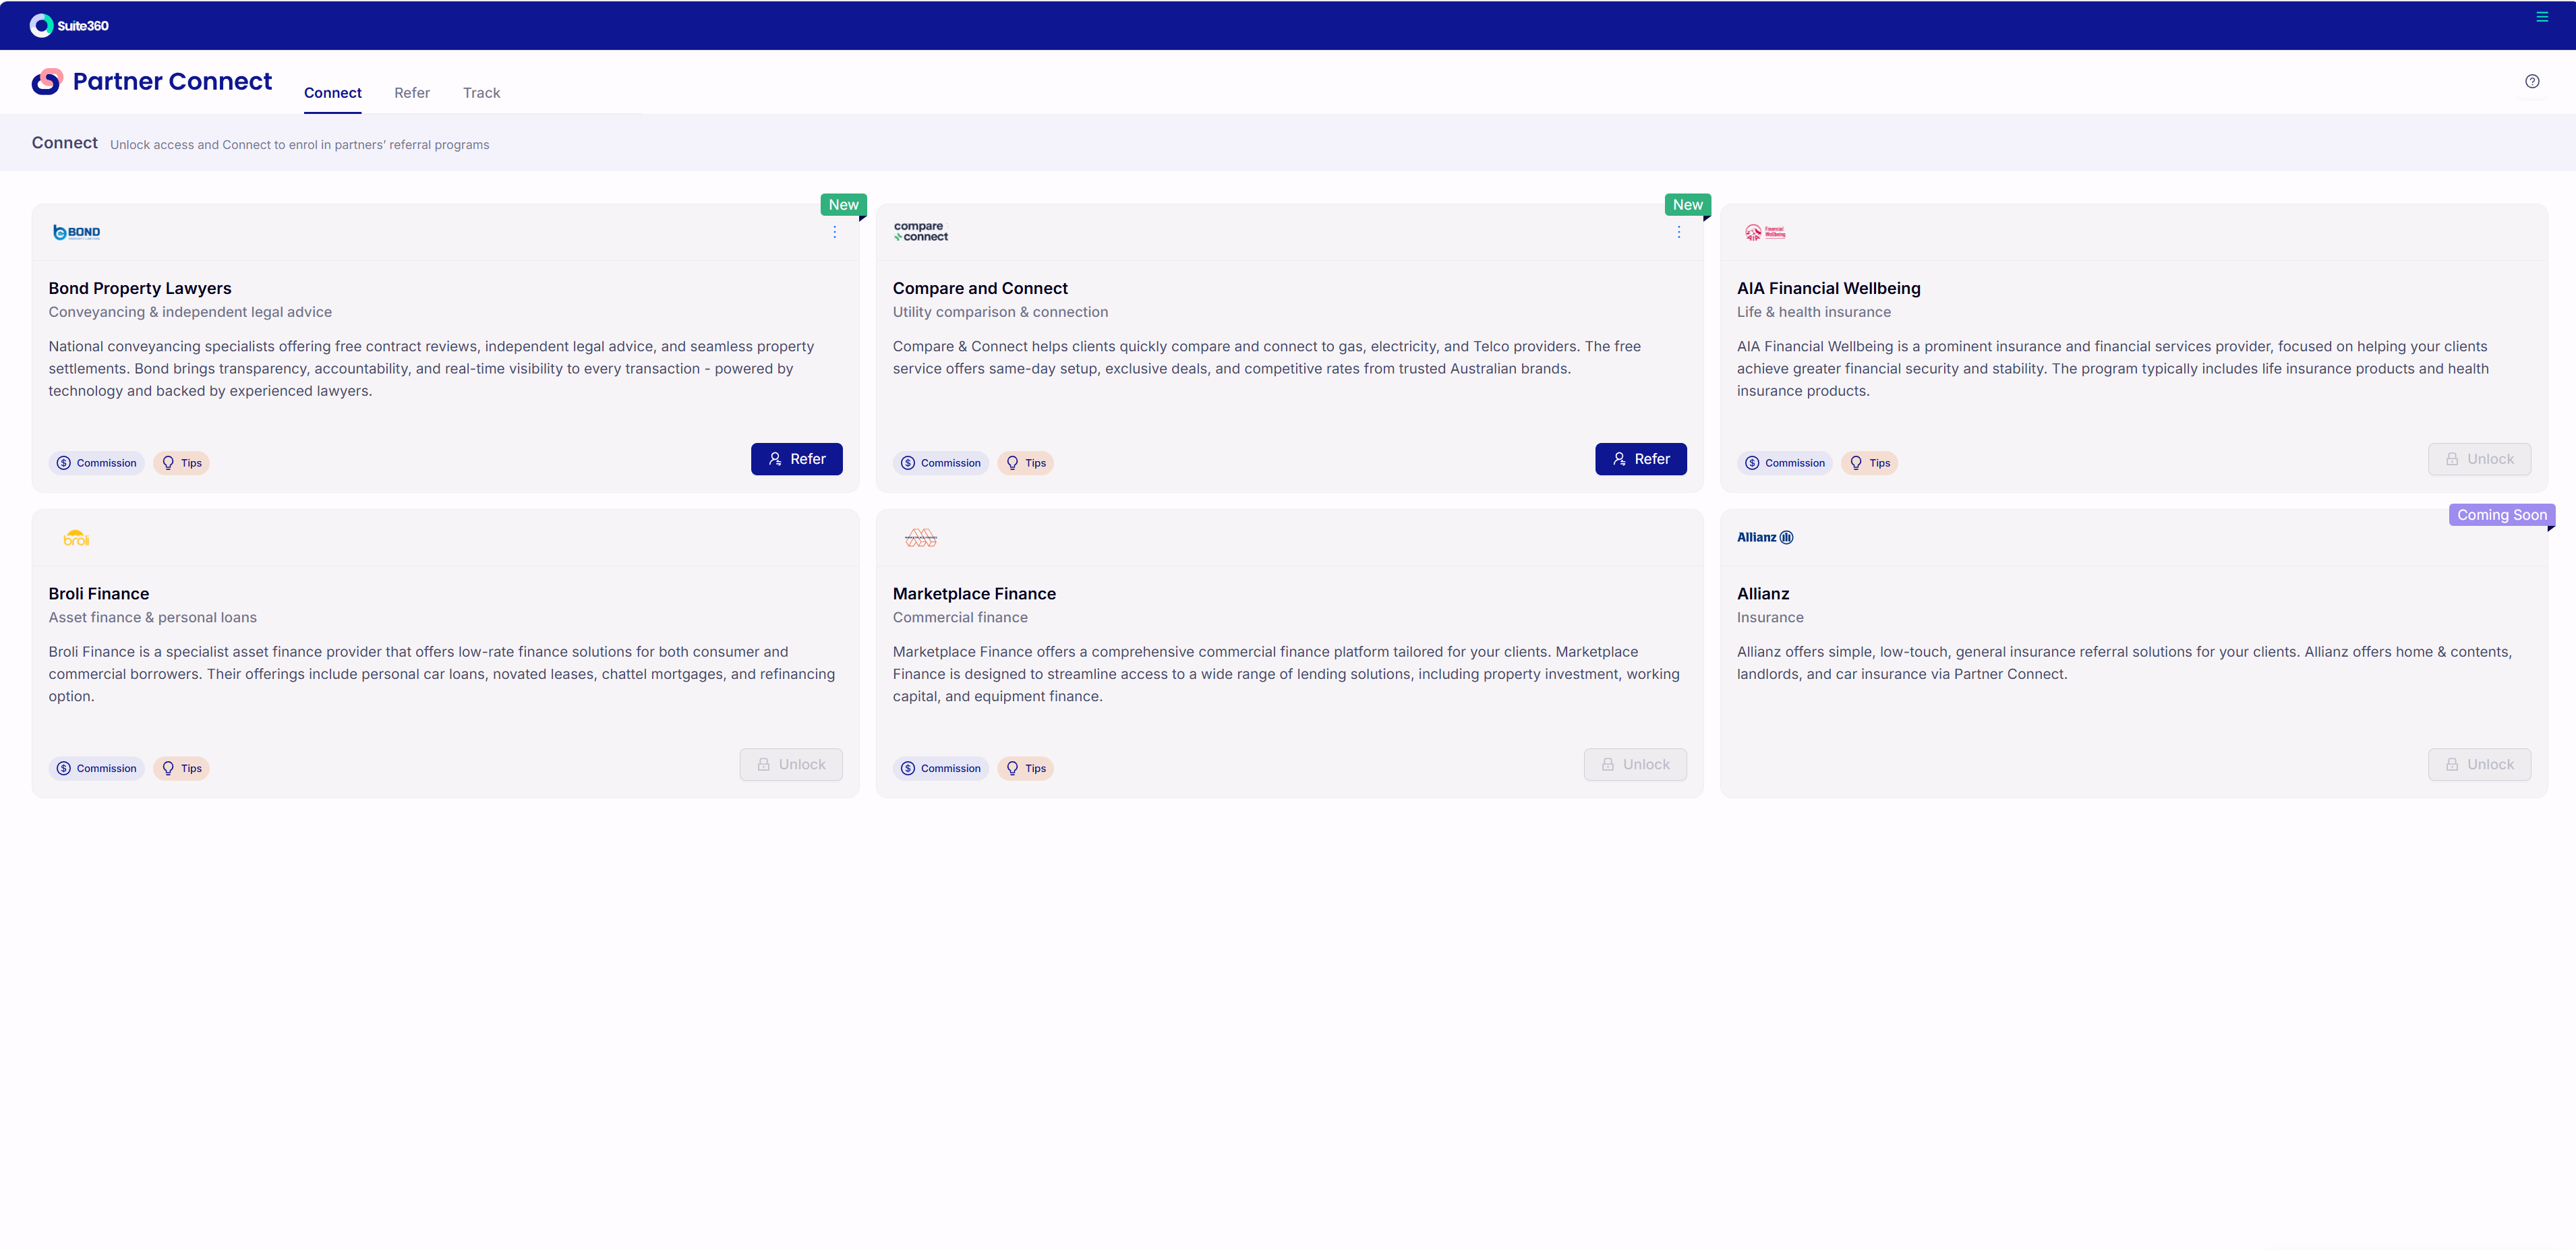Unlock the Broli Finance program
The image size is (2576, 1250).
[790, 764]
